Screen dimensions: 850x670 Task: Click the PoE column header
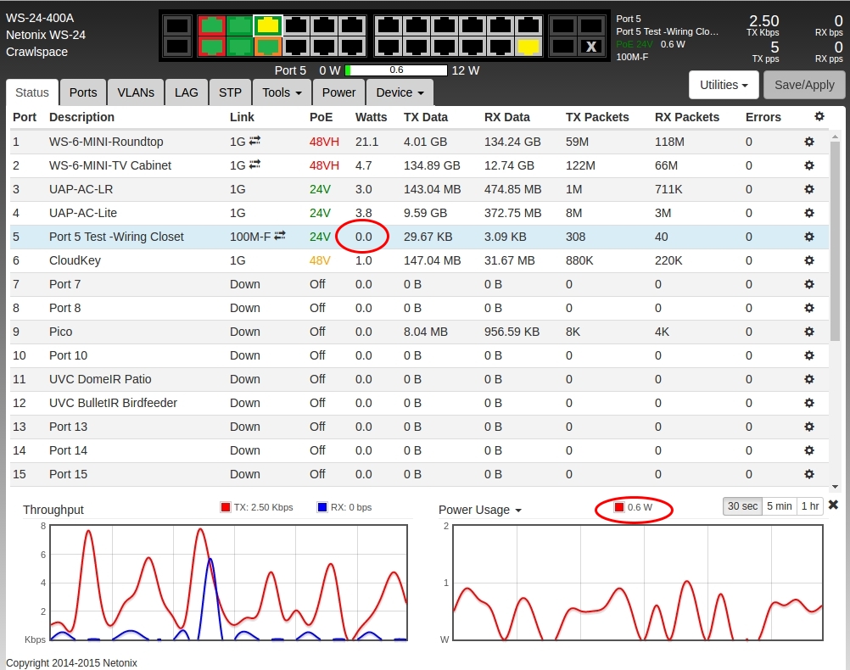[321, 117]
